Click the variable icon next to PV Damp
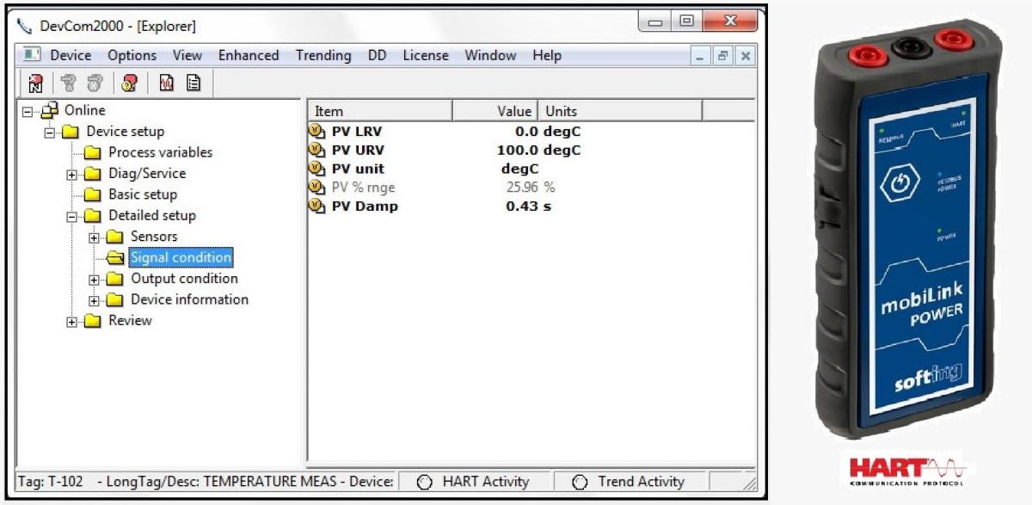The height and width of the screenshot is (505, 1032). [316, 206]
